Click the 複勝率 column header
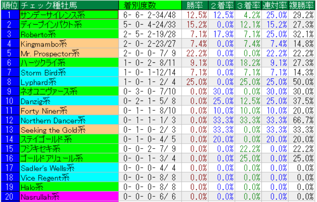 302,5
